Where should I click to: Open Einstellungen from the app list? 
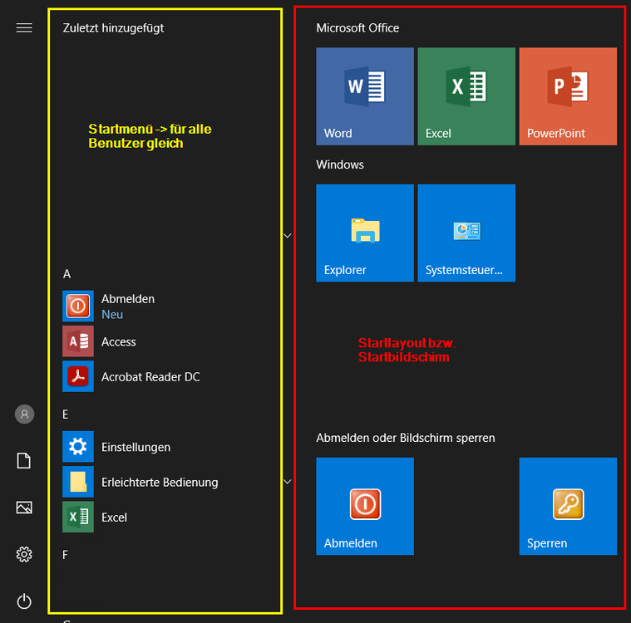click(136, 447)
